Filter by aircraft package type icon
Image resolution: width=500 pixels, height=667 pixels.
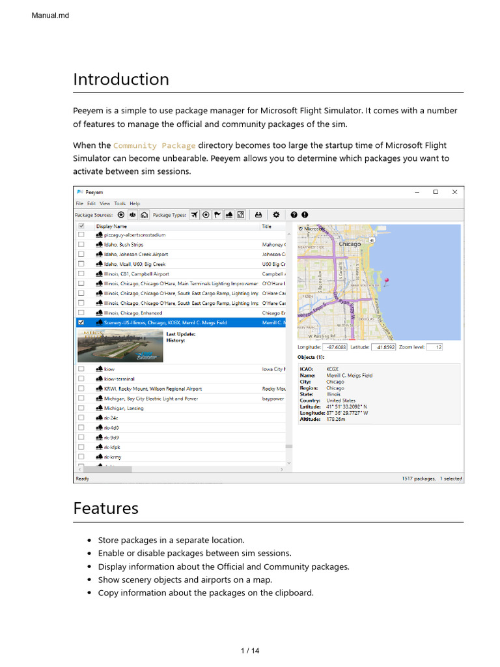(x=195, y=214)
